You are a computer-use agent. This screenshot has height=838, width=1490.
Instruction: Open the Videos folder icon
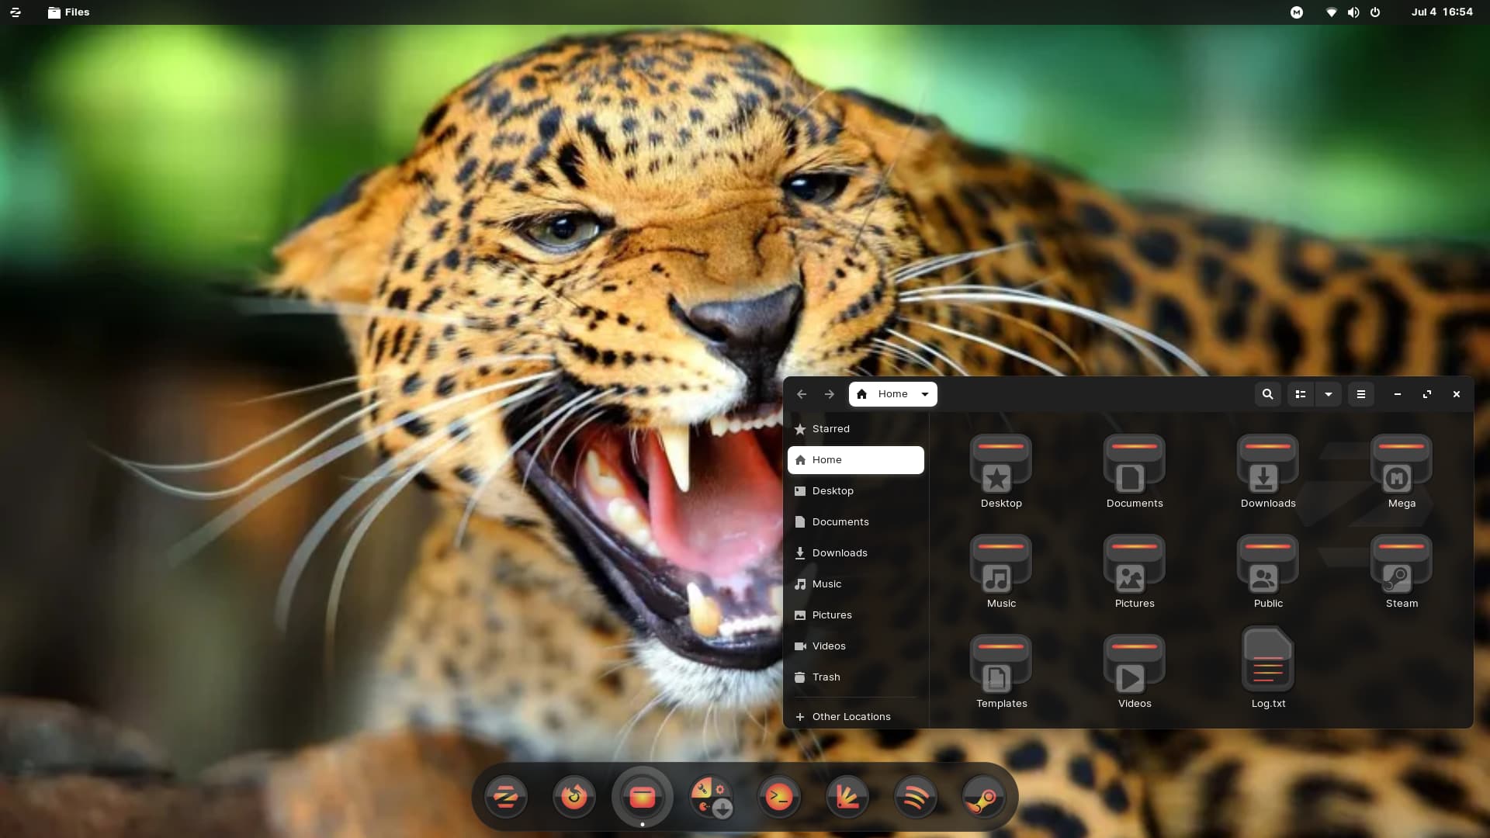coord(1135,664)
